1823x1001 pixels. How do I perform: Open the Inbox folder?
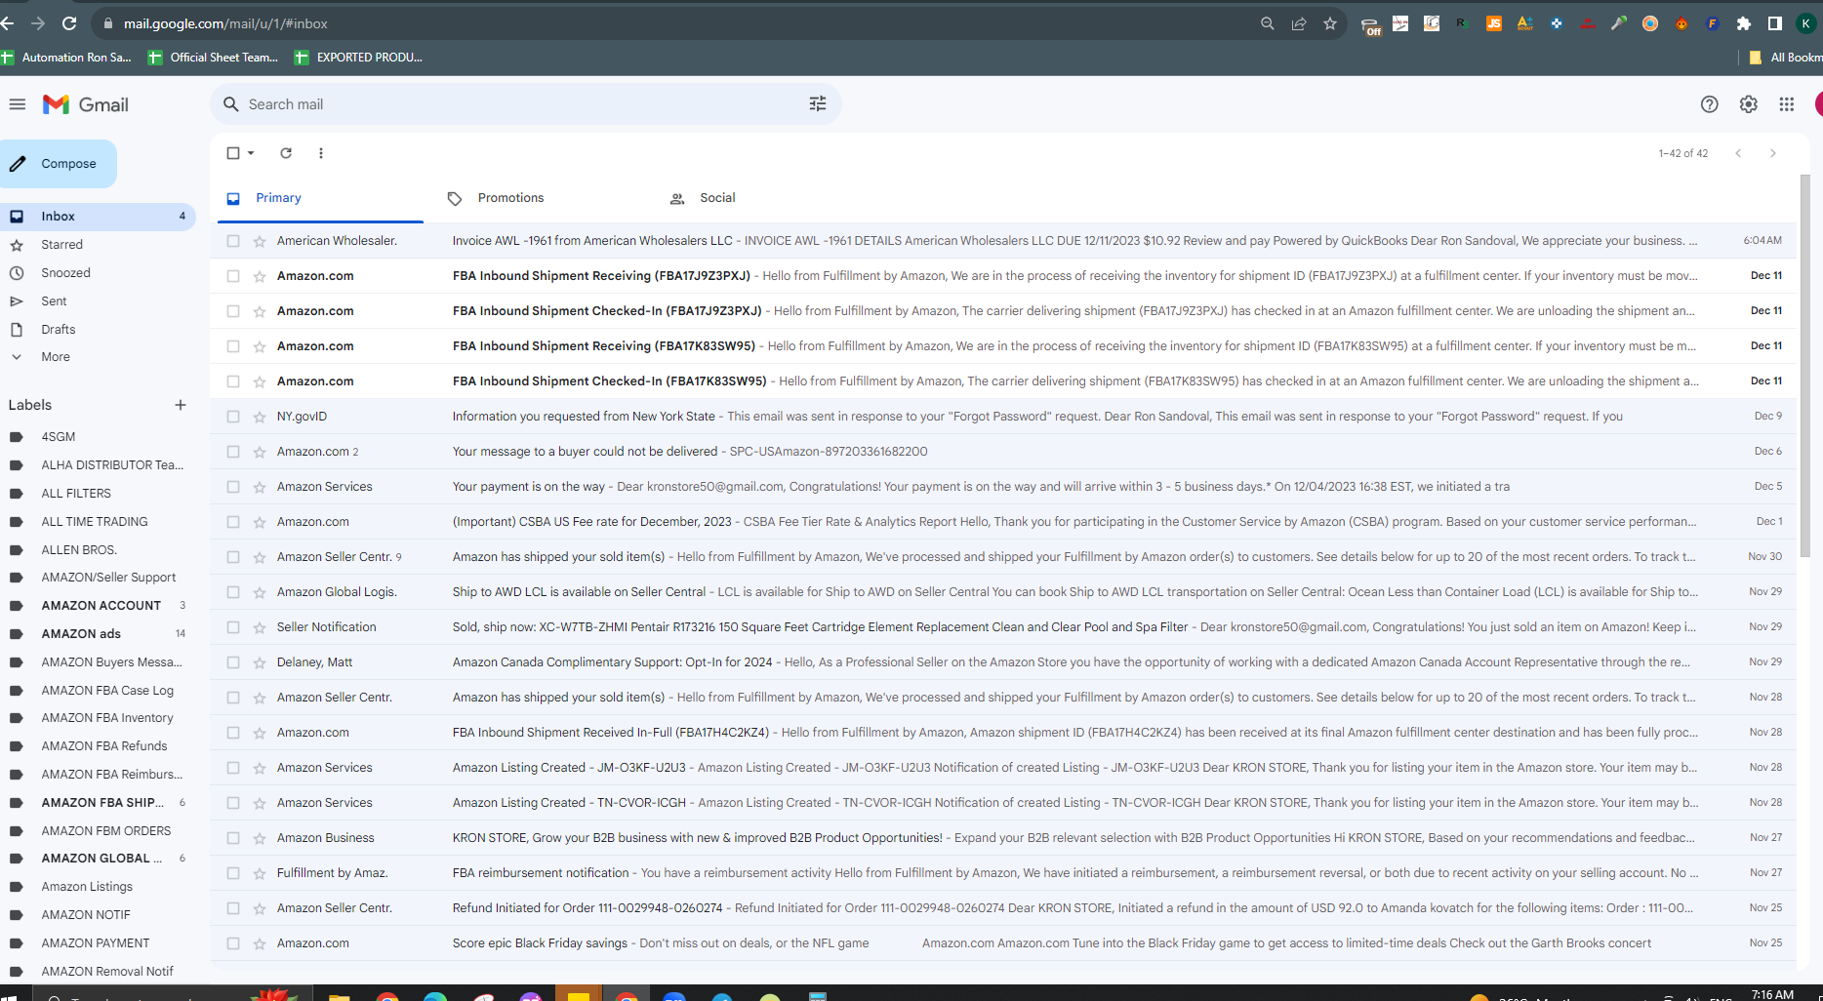98,217
